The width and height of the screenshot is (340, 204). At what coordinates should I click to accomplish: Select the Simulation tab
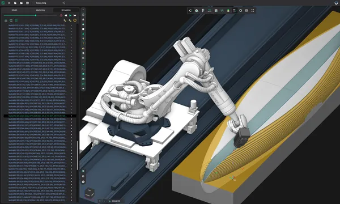pyautogui.click(x=66, y=10)
